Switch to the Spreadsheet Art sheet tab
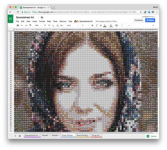 pyautogui.click(x=31, y=136)
